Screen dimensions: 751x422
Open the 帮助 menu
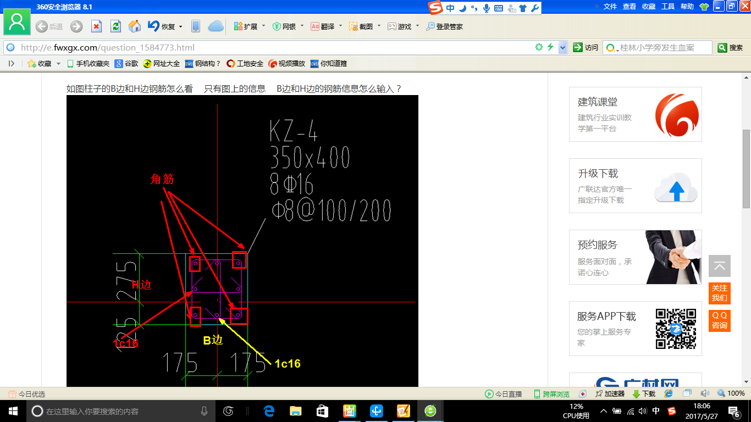pos(687,7)
